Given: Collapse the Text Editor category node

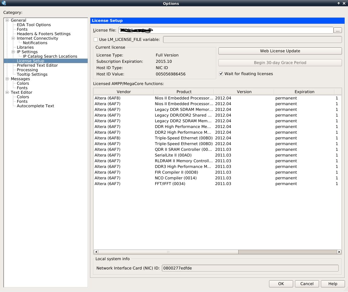Looking at the screenshot, I should [7, 93].
